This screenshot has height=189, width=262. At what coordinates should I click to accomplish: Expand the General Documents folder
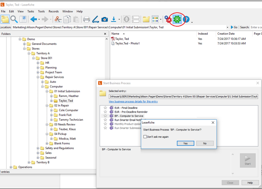(x=24, y=44)
